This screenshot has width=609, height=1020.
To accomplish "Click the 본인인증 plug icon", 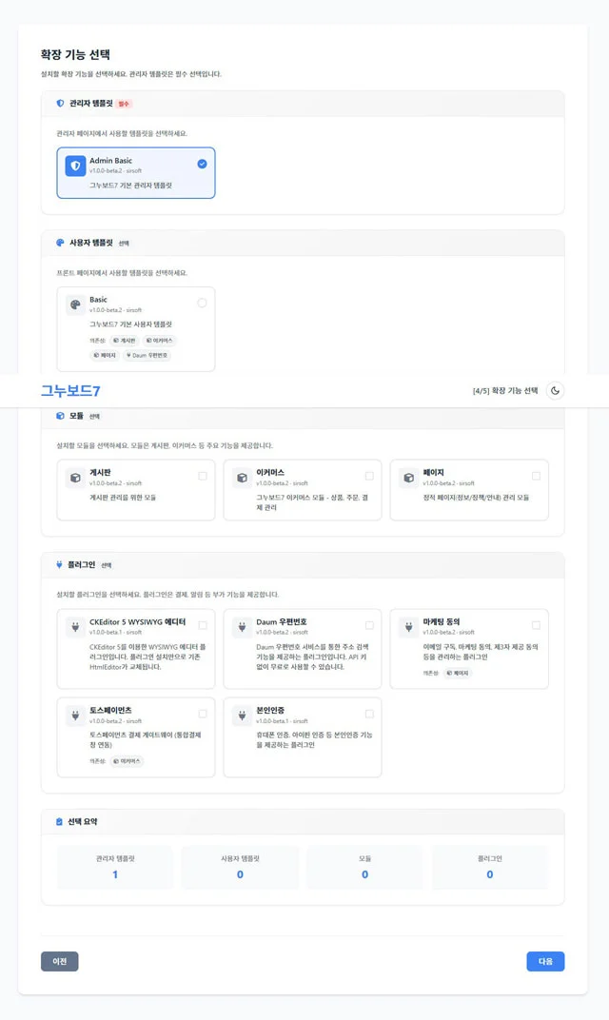I will tap(242, 716).
